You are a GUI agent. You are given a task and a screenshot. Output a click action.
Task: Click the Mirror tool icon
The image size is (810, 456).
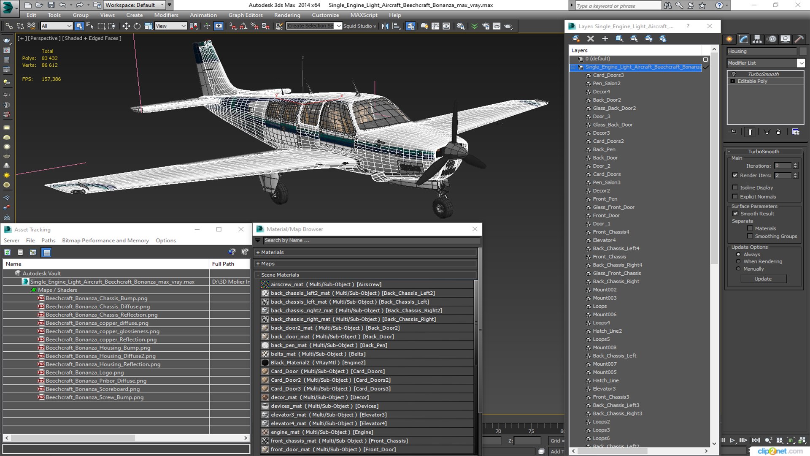pyautogui.click(x=385, y=26)
